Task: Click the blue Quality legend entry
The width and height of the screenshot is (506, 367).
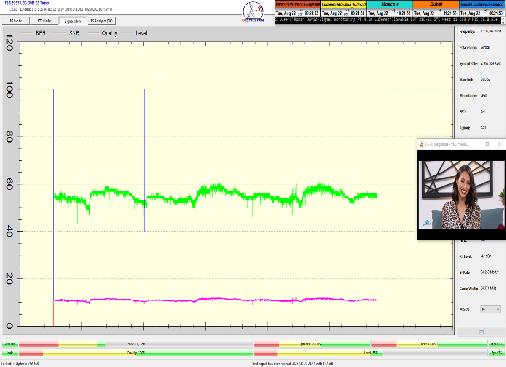Action: coord(102,33)
